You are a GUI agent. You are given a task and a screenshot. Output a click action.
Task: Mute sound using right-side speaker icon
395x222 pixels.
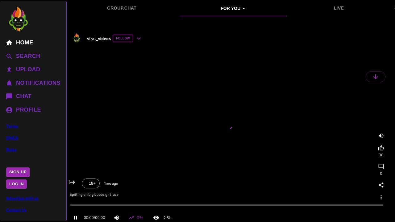381,136
